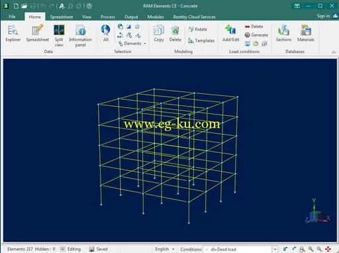Click the blue-white square selection icon
This screenshot has height=253, width=339.
pos(128,26)
